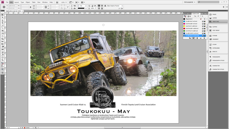The height and width of the screenshot is (129, 229).
Task: Select the Selection arrow tool
Action: pyautogui.click(x=3, y=15)
